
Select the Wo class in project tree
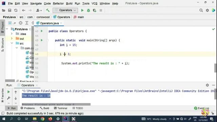click(x=30, y=77)
